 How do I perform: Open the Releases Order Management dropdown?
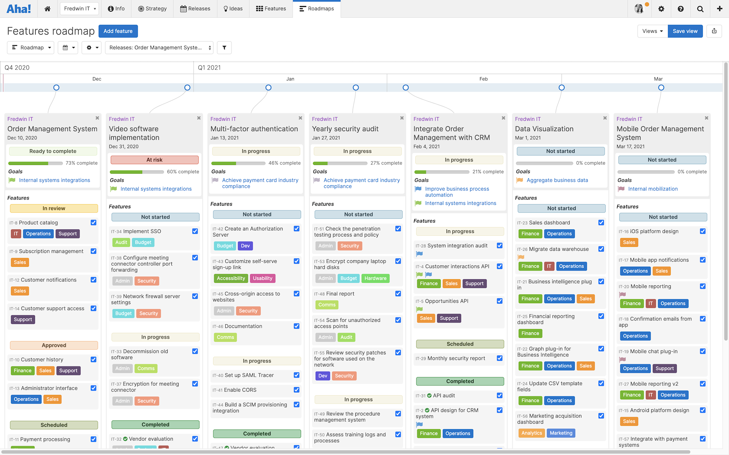tap(159, 48)
